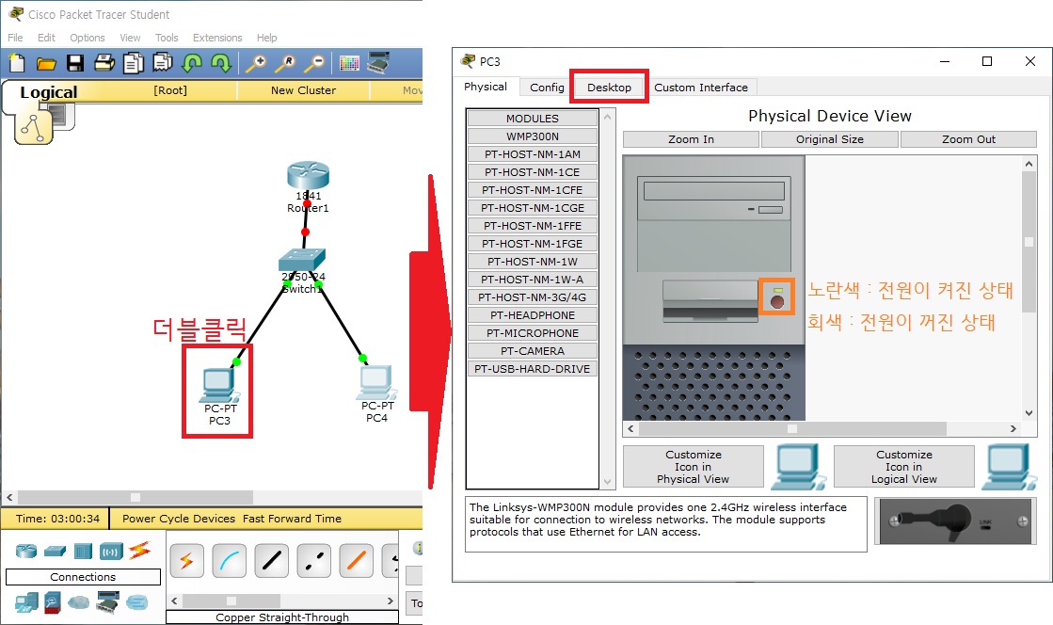1053x625 pixels.
Task: Save using the floppy disk icon
Action: coord(75,63)
